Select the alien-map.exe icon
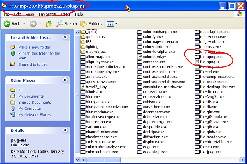Image resolution: width=247 pixels, height=164 pixels. coord(83,57)
